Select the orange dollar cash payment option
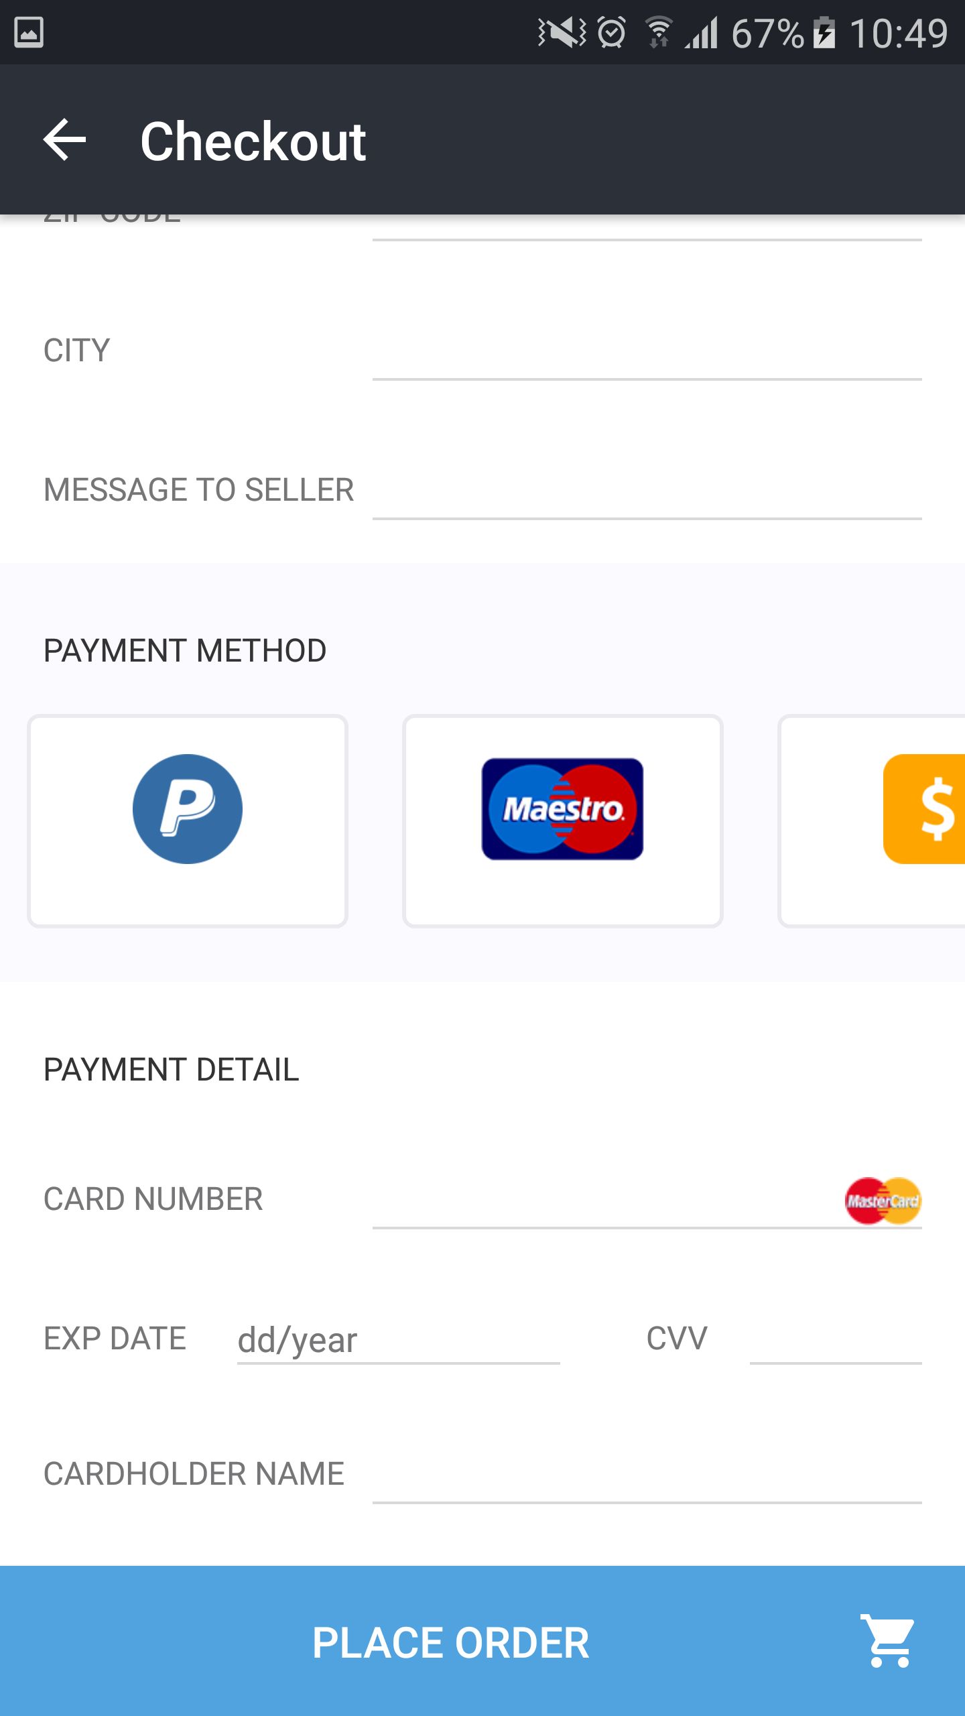The image size is (965, 1716). click(925, 809)
